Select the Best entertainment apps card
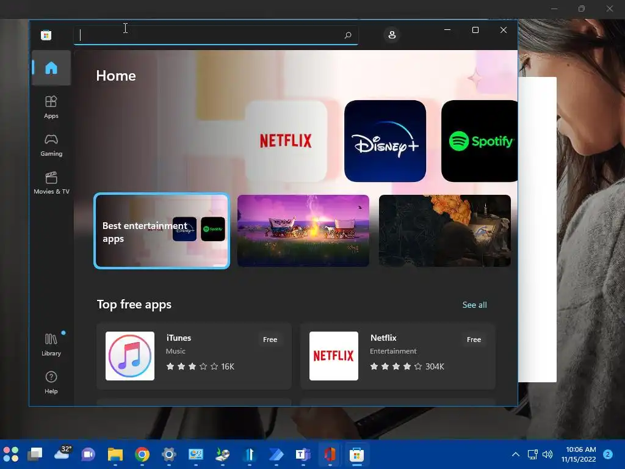 162,231
